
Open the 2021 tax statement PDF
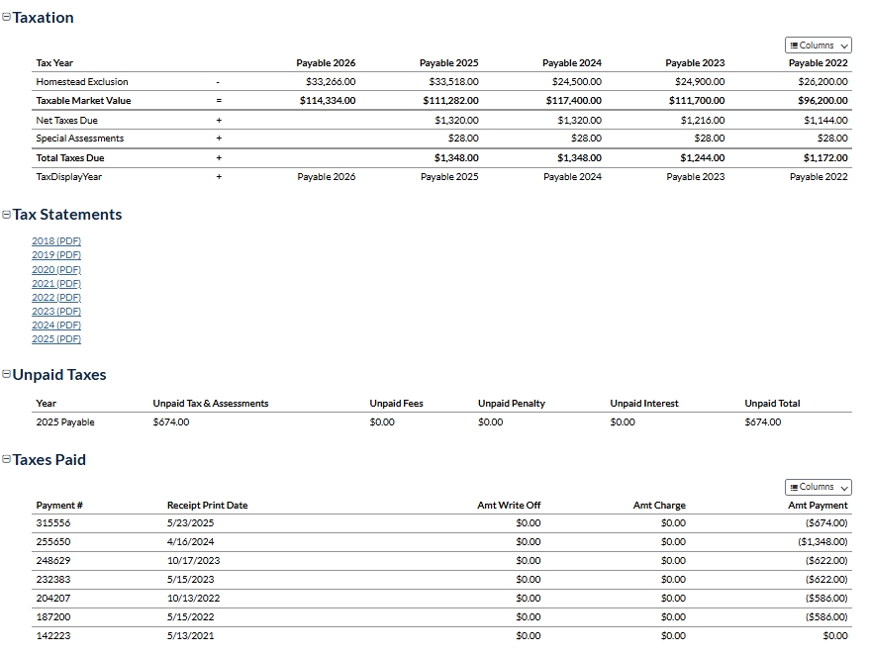56,283
